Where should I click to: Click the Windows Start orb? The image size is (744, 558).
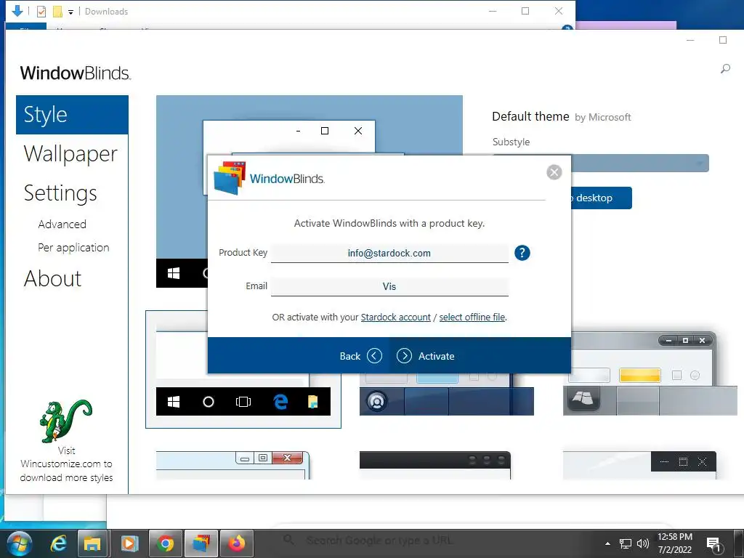click(20, 543)
